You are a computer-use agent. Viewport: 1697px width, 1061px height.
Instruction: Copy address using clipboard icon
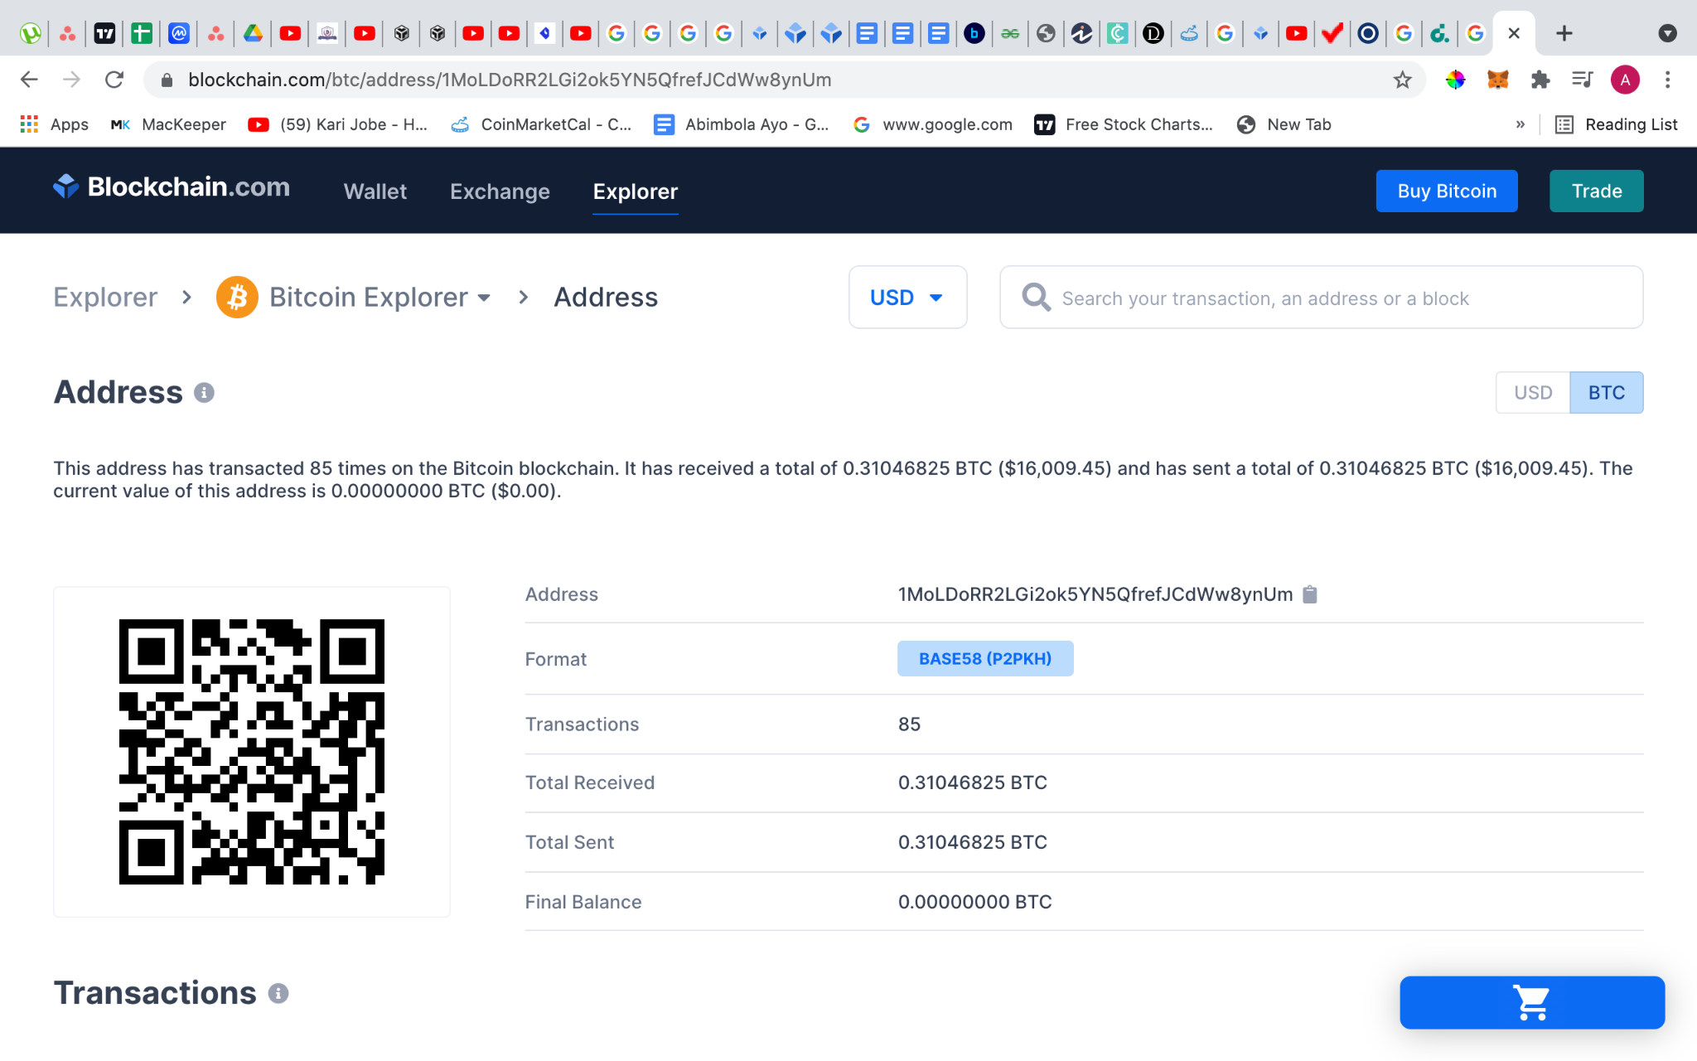click(1310, 594)
